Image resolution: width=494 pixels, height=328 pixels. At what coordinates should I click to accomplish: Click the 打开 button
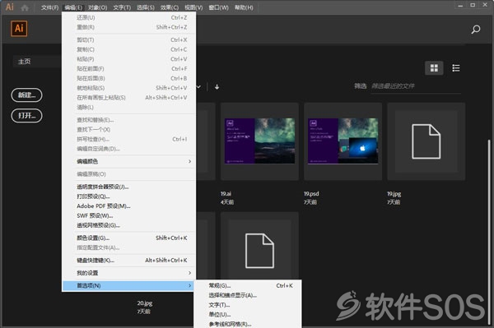coord(27,115)
